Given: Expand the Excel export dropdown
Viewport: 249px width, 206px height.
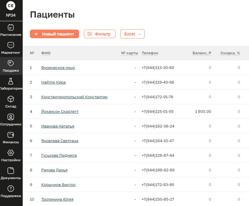Looking at the screenshot, I should coord(132,34).
